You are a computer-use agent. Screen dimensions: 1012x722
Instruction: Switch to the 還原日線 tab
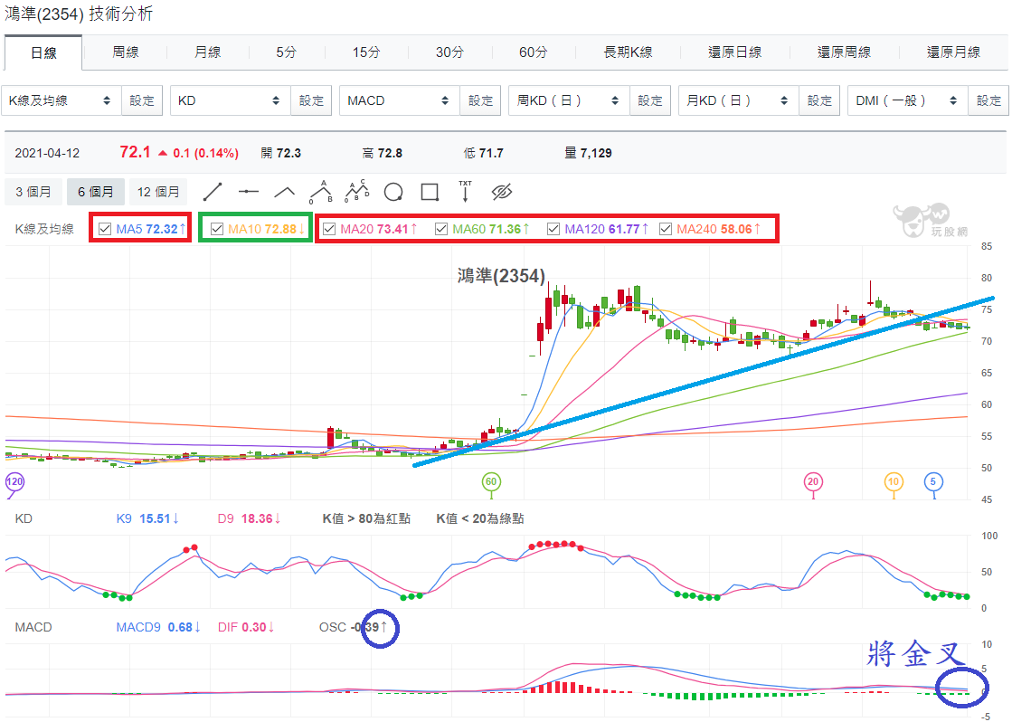pos(734,52)
